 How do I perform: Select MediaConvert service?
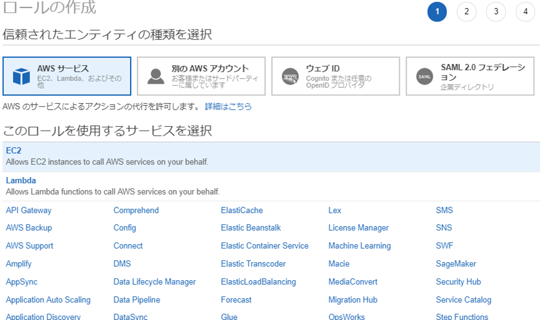pyautogui.click(x=353, y=281)
